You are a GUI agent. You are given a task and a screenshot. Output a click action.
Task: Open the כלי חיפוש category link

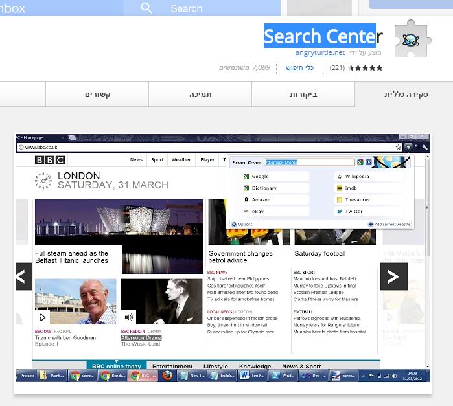tap(299, 67)
